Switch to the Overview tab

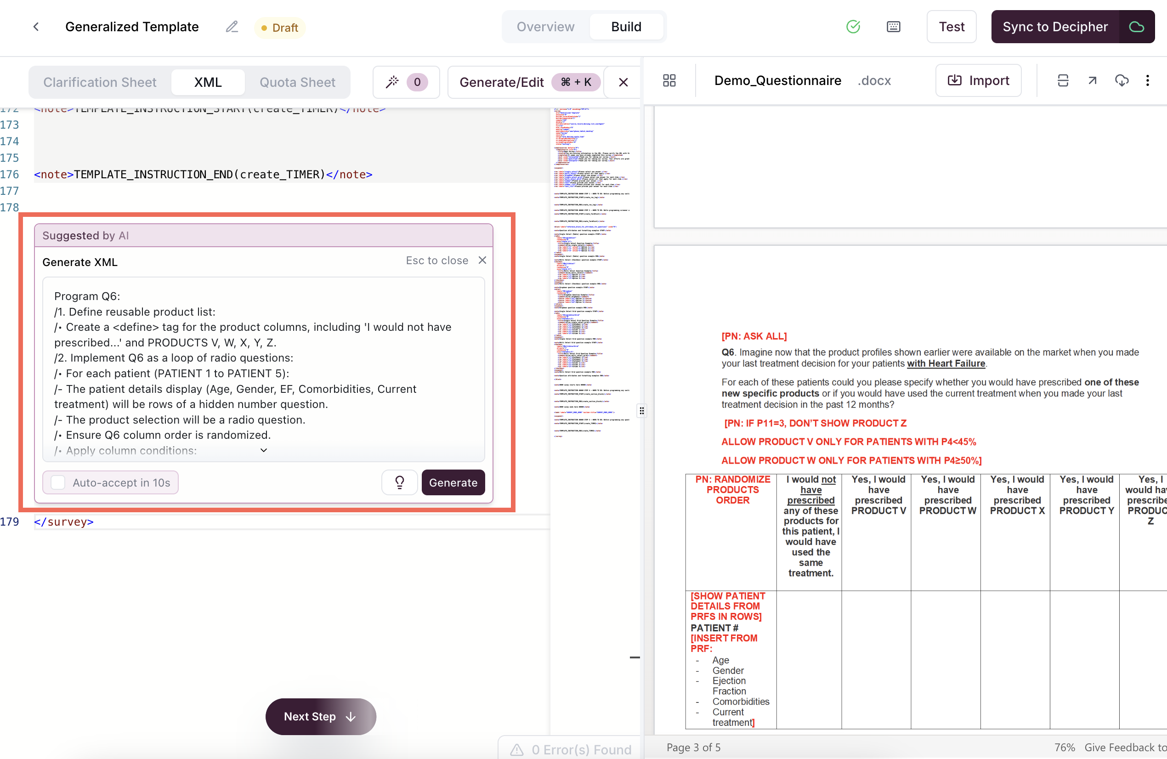[x=545, y=27]
